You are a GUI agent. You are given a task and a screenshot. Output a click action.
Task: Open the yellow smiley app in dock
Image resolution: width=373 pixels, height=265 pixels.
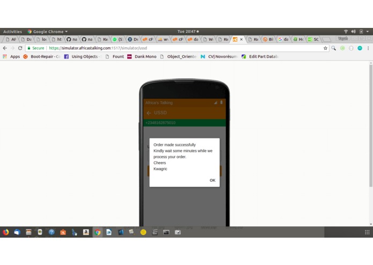pos(143,232)
